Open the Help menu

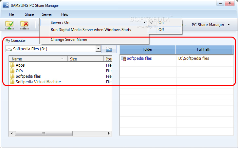(x=64, y=14)
